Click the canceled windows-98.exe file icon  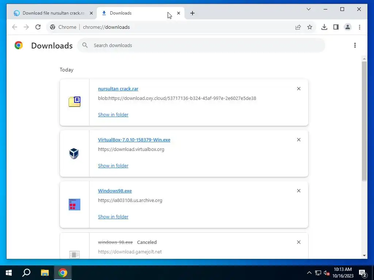point(75,254)
